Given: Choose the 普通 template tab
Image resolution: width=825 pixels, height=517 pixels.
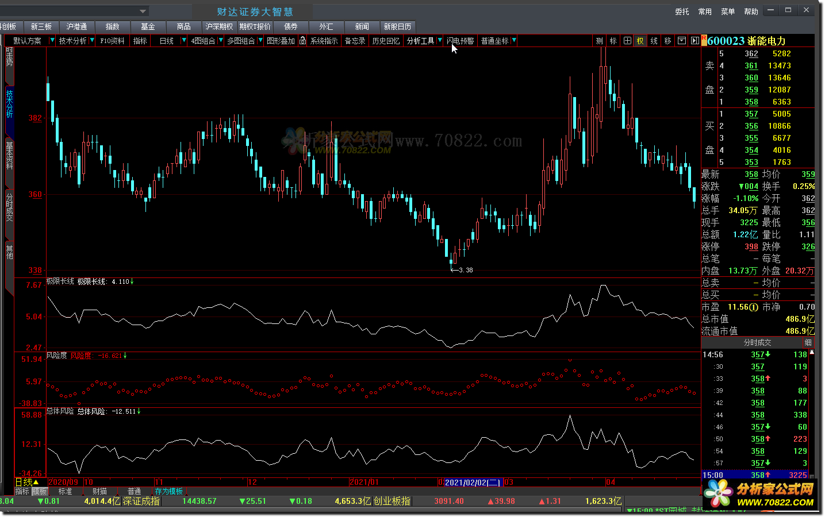Looking at the screenshot, I should click(x=134, y=492).
